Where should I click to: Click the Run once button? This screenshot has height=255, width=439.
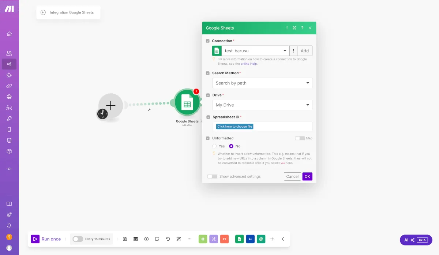click(x=46, y=239)
